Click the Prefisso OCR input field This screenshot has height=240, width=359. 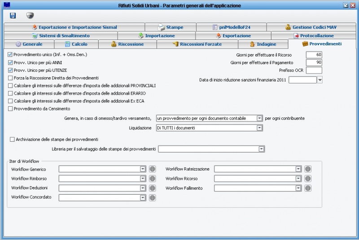coord(314,70)
